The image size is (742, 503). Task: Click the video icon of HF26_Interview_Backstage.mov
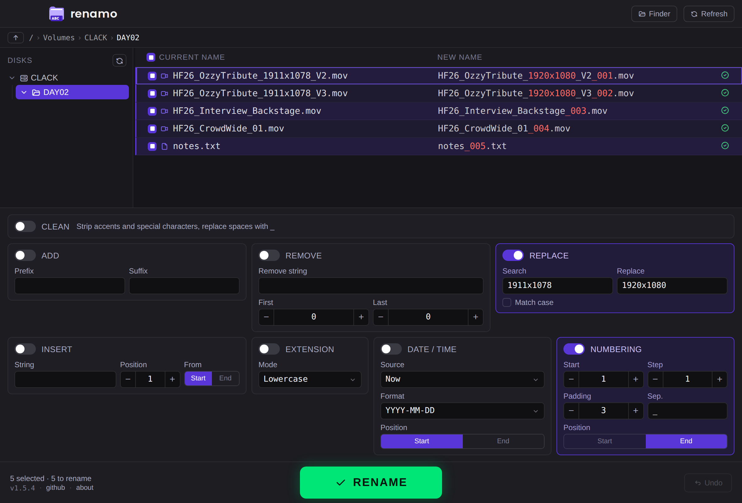click(x=164, y=111)
